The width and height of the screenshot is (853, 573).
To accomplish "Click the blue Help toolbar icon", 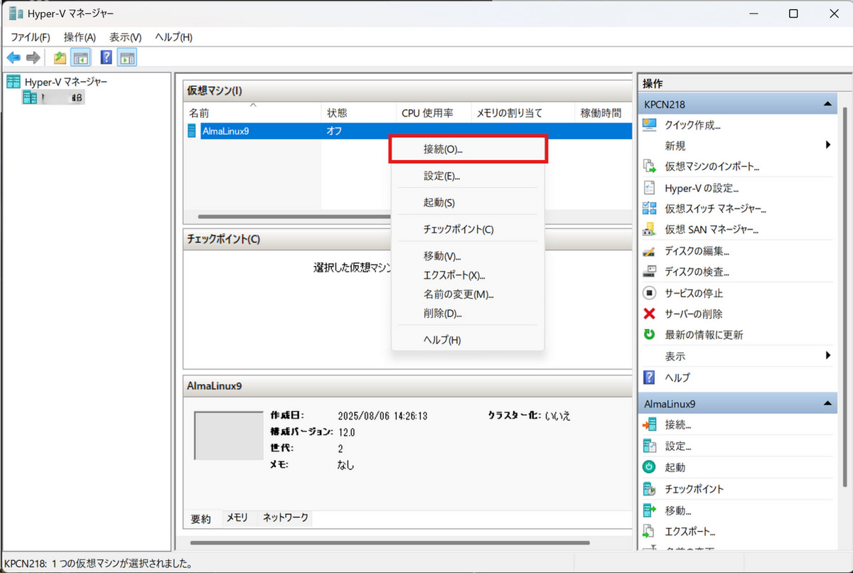I will 107,58.
